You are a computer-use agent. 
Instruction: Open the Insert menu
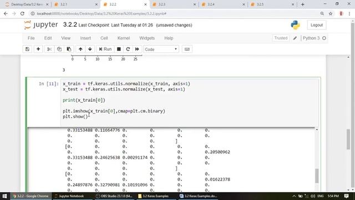(x=85, y=38)
